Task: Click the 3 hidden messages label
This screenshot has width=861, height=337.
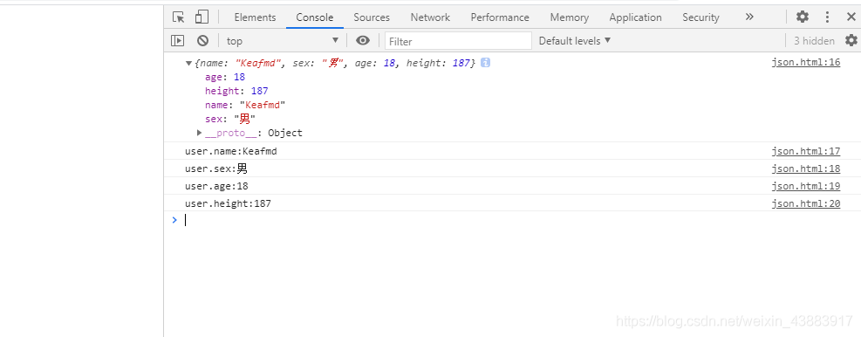Action: pos(814,41)
